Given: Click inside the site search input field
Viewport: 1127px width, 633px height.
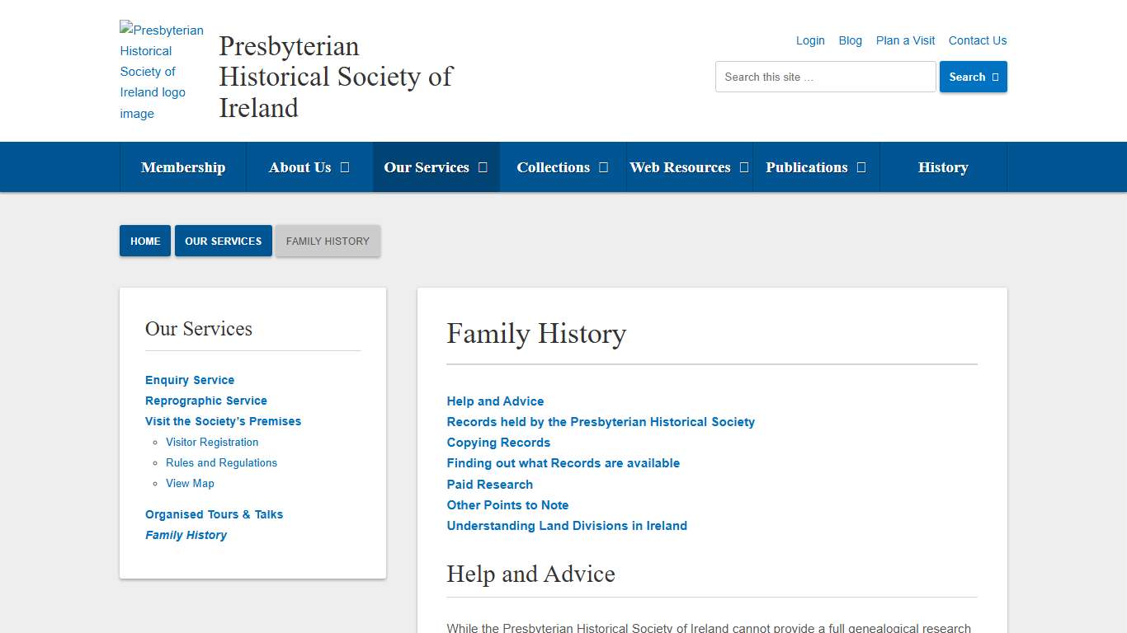Looking at the screenshot, I should click(824, 76).
